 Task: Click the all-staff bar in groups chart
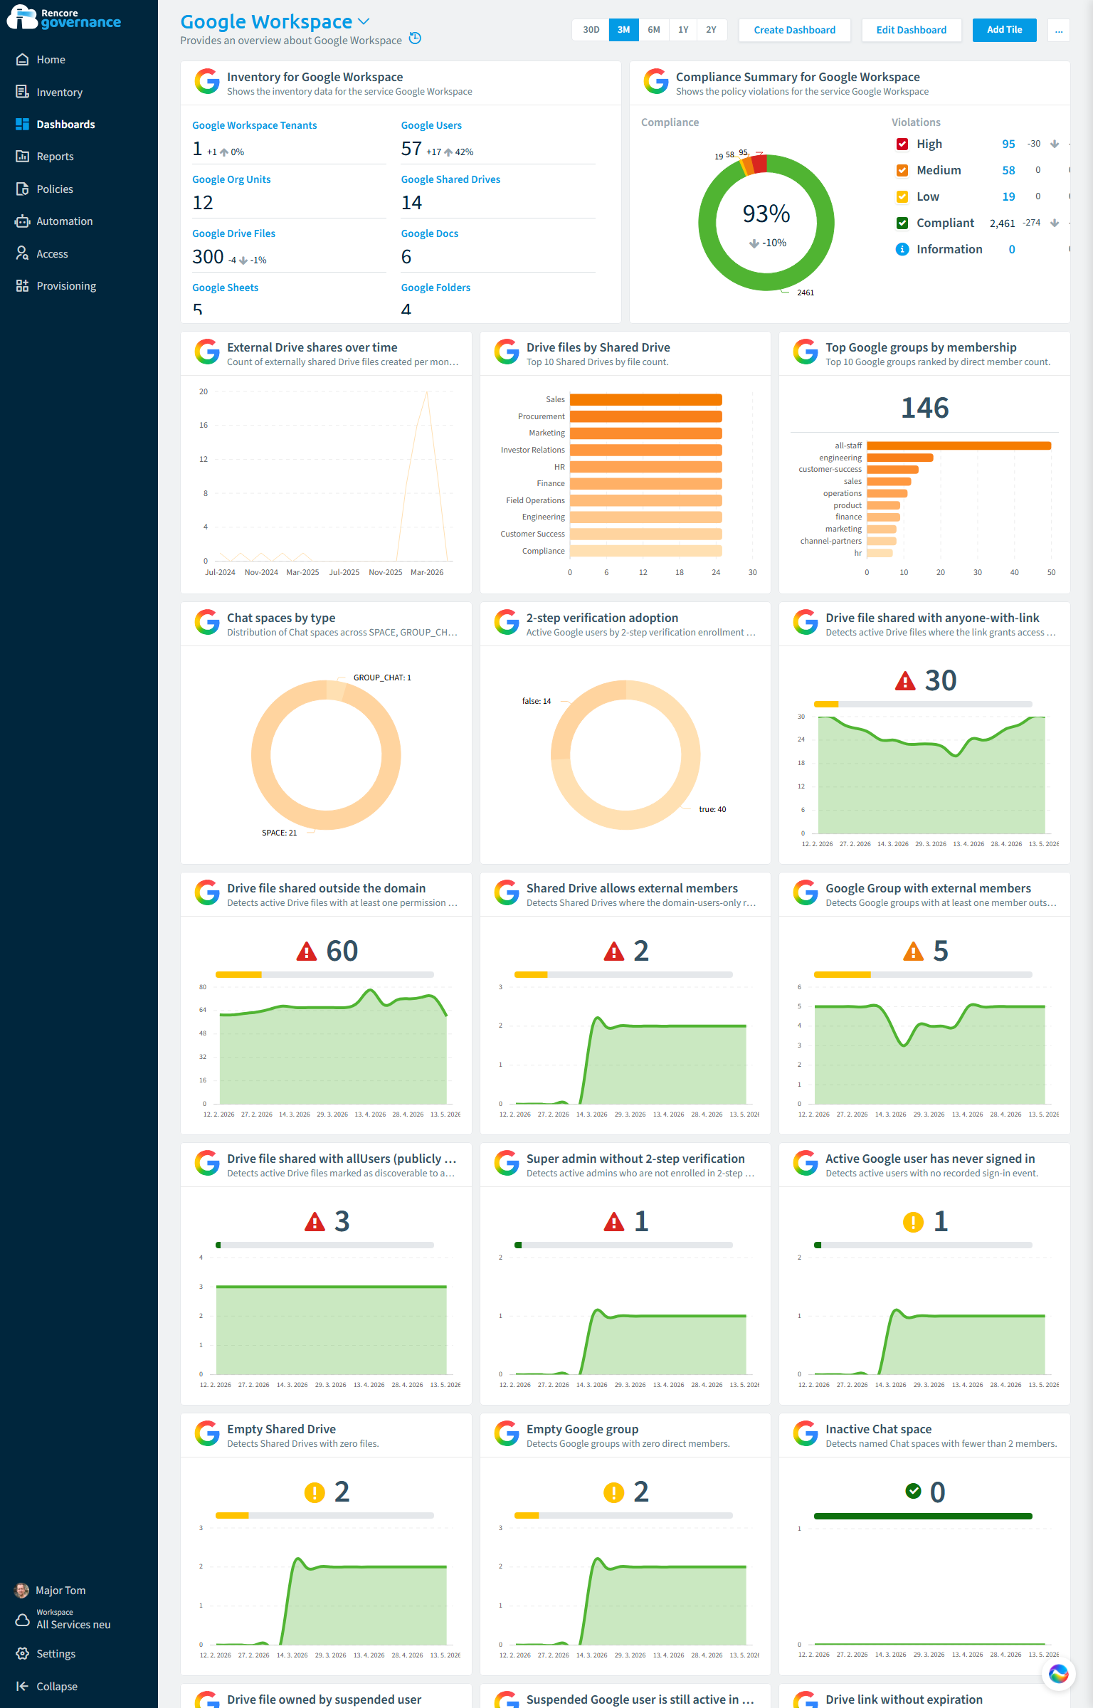tap(959, 446)
